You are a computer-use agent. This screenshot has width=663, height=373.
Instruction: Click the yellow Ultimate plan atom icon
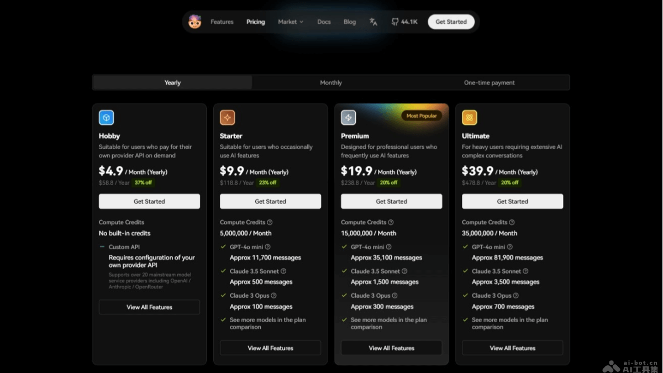coord(469,117)
